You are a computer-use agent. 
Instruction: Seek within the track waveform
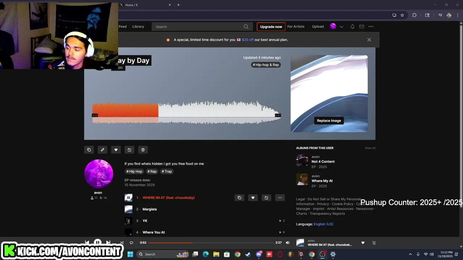(187, 113)
